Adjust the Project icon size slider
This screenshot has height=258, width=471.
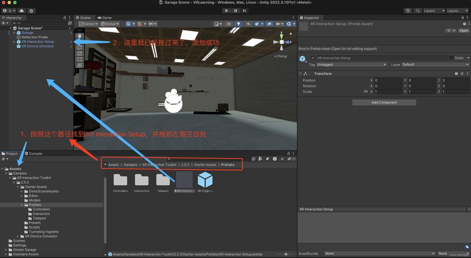click(285, 254)
